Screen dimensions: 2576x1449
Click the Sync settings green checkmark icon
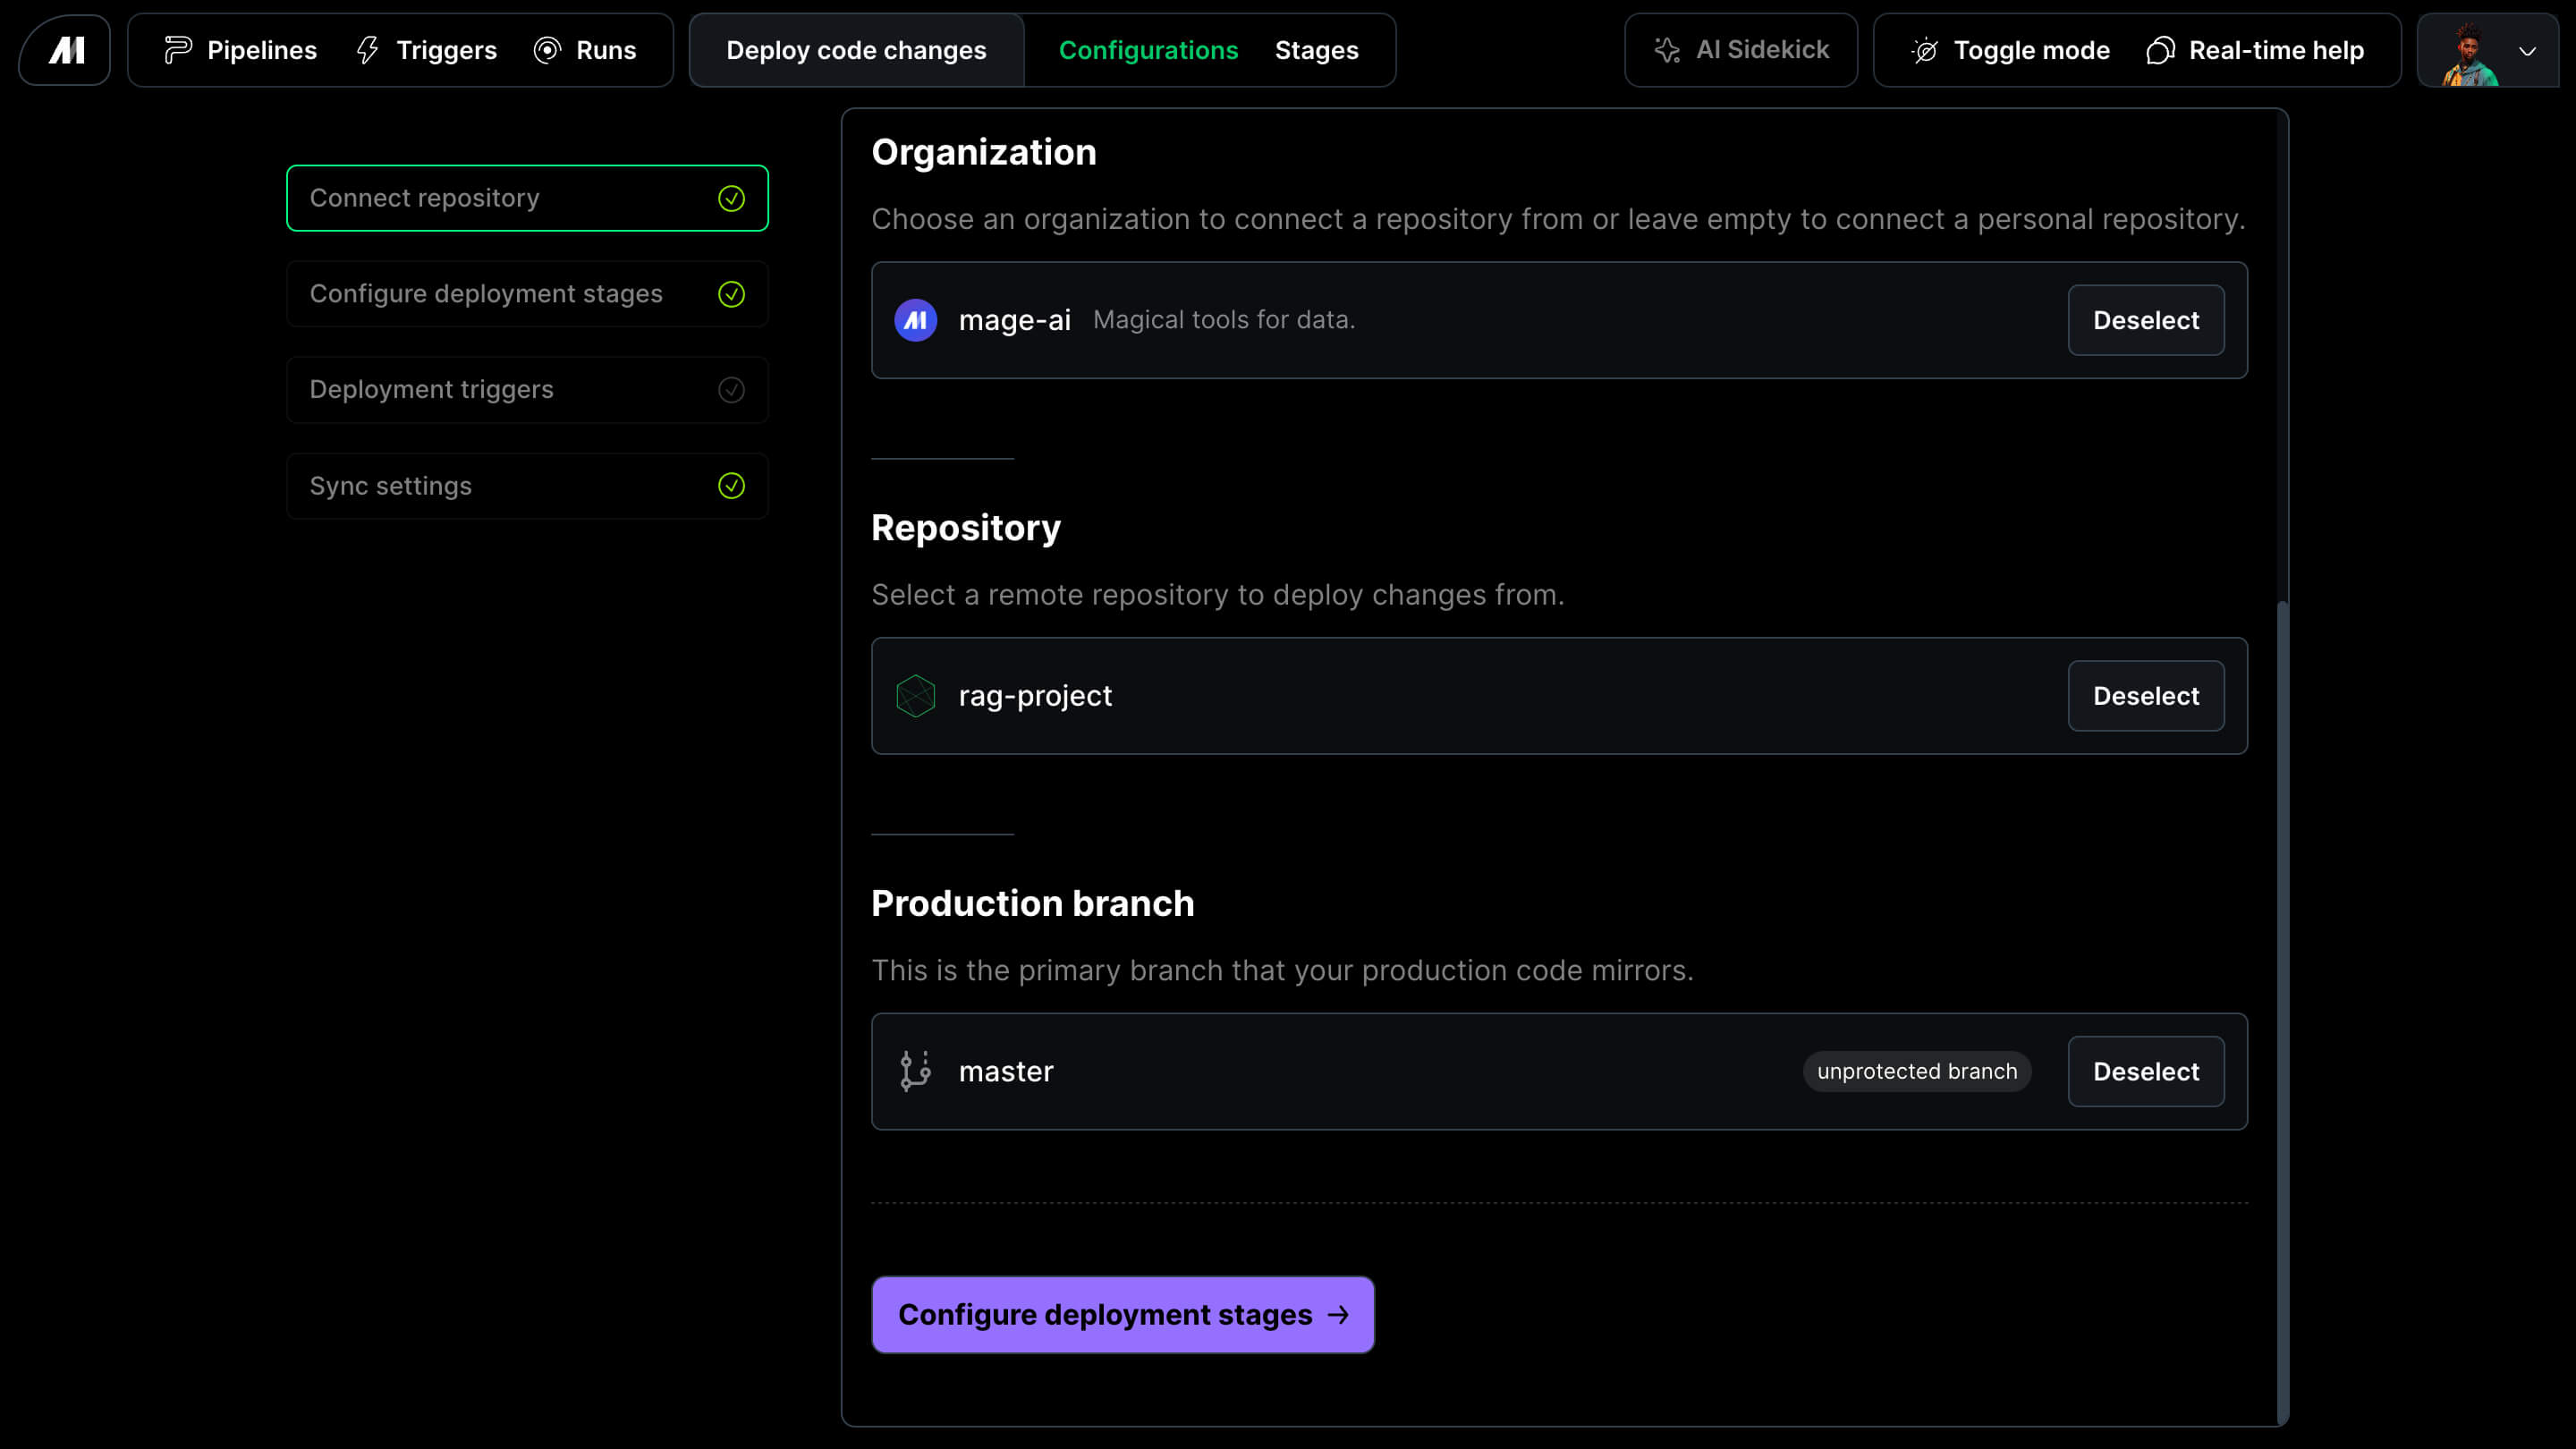(731, 486)
